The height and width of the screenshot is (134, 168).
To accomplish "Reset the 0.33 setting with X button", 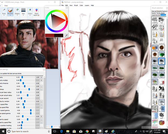I will pos(41,116).
